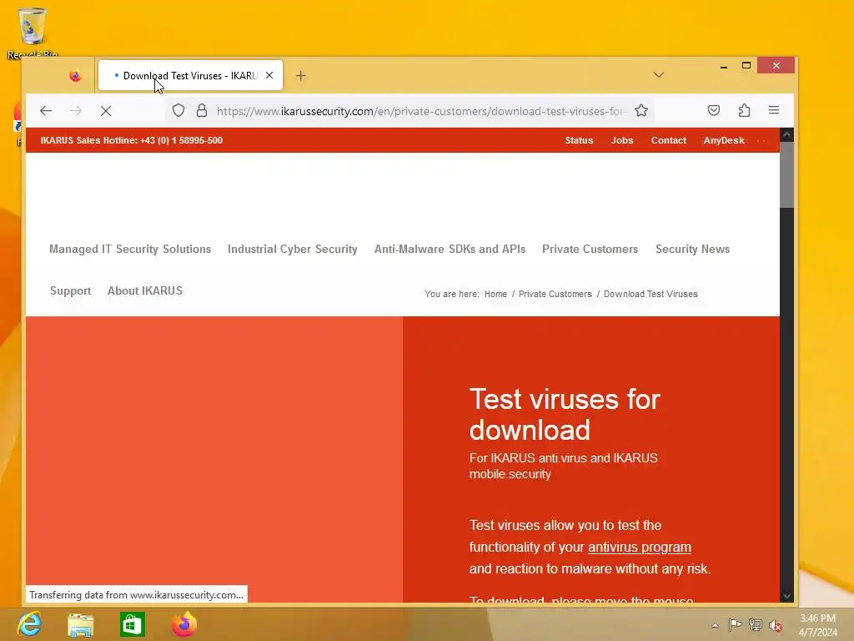Open the Status link
This screenshot has width=854, height=641.
coord(579,140)
